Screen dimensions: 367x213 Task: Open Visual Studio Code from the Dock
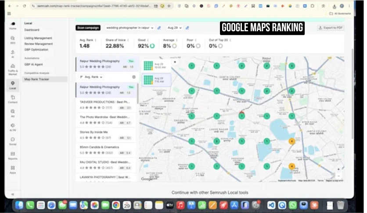point(271,205)
